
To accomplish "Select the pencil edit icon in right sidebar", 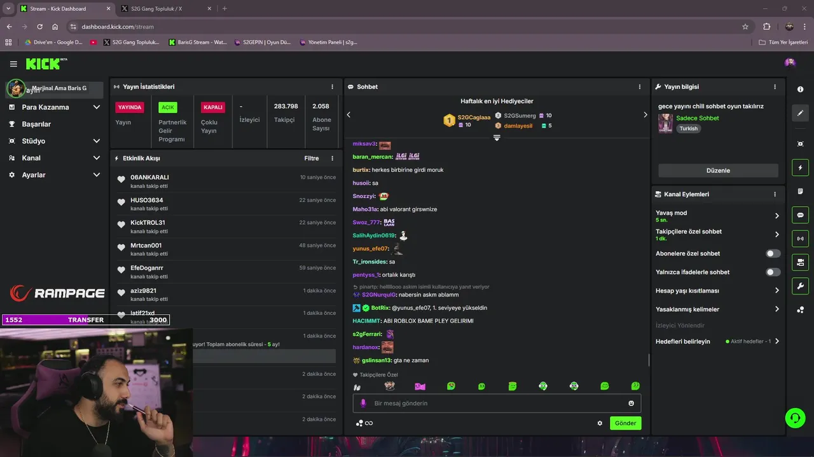I will (x=800, y=113).
